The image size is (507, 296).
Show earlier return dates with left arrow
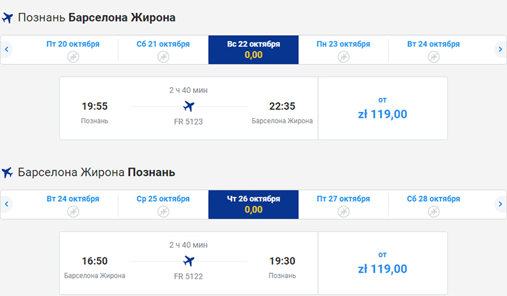pos(6,204)
